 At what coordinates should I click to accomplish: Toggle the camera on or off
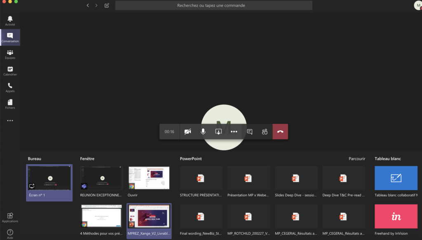pyautogui.click(x=188, y=132)
